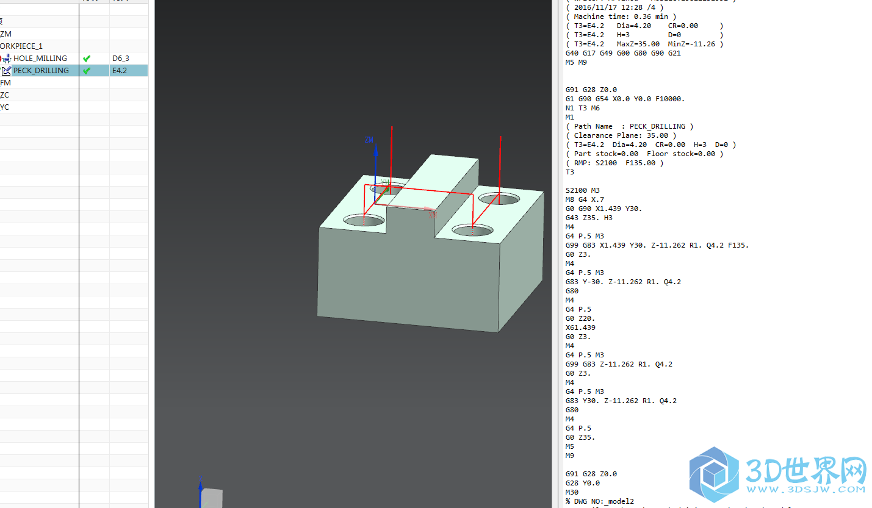Click the 'RMP: S2100 F135.00' comment
The width and height of the screenshot is (872, 508).
pos(614,163)
